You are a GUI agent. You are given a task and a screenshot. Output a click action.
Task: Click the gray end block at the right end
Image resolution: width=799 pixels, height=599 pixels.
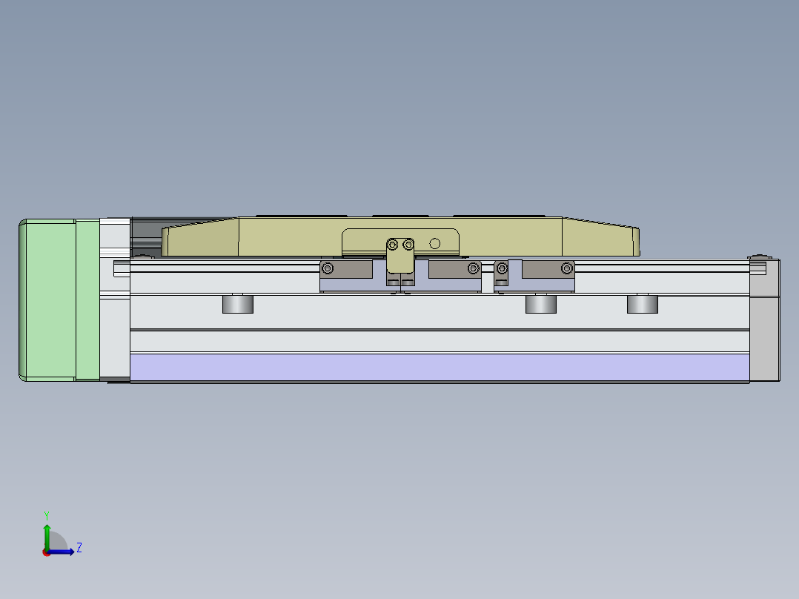point(764,320)
